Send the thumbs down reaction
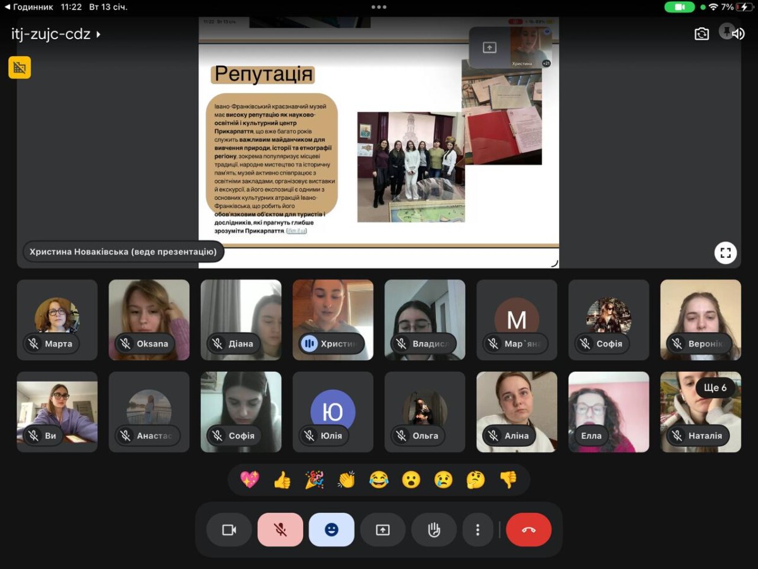 pyautogui.click(x=508, y=480)
